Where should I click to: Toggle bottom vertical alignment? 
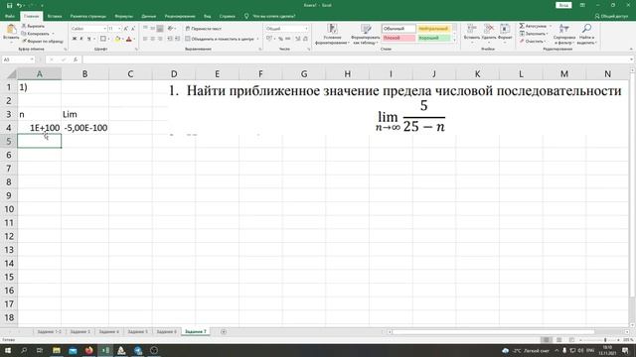click(160, 29)
